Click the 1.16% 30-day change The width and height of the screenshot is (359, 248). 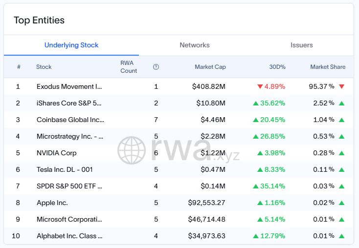pos(271,203)
